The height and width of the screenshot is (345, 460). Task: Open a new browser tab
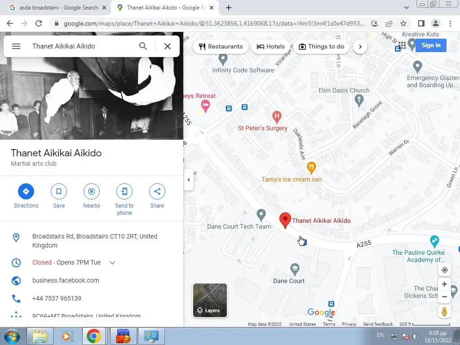[x=229, y=8]
